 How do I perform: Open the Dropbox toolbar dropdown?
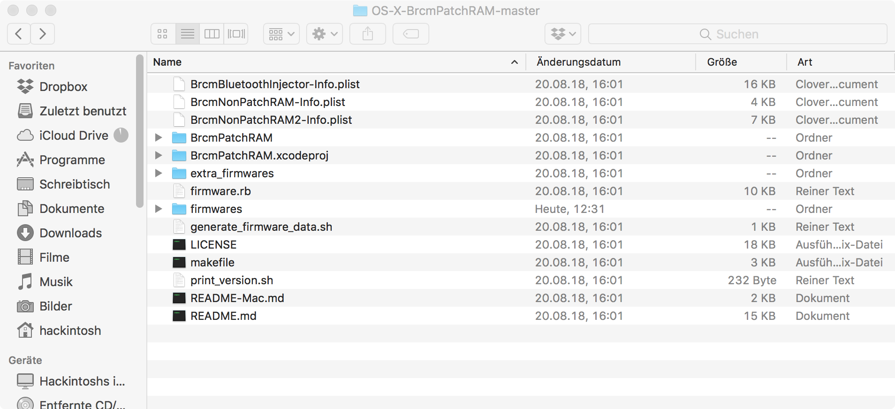[563, 34]
